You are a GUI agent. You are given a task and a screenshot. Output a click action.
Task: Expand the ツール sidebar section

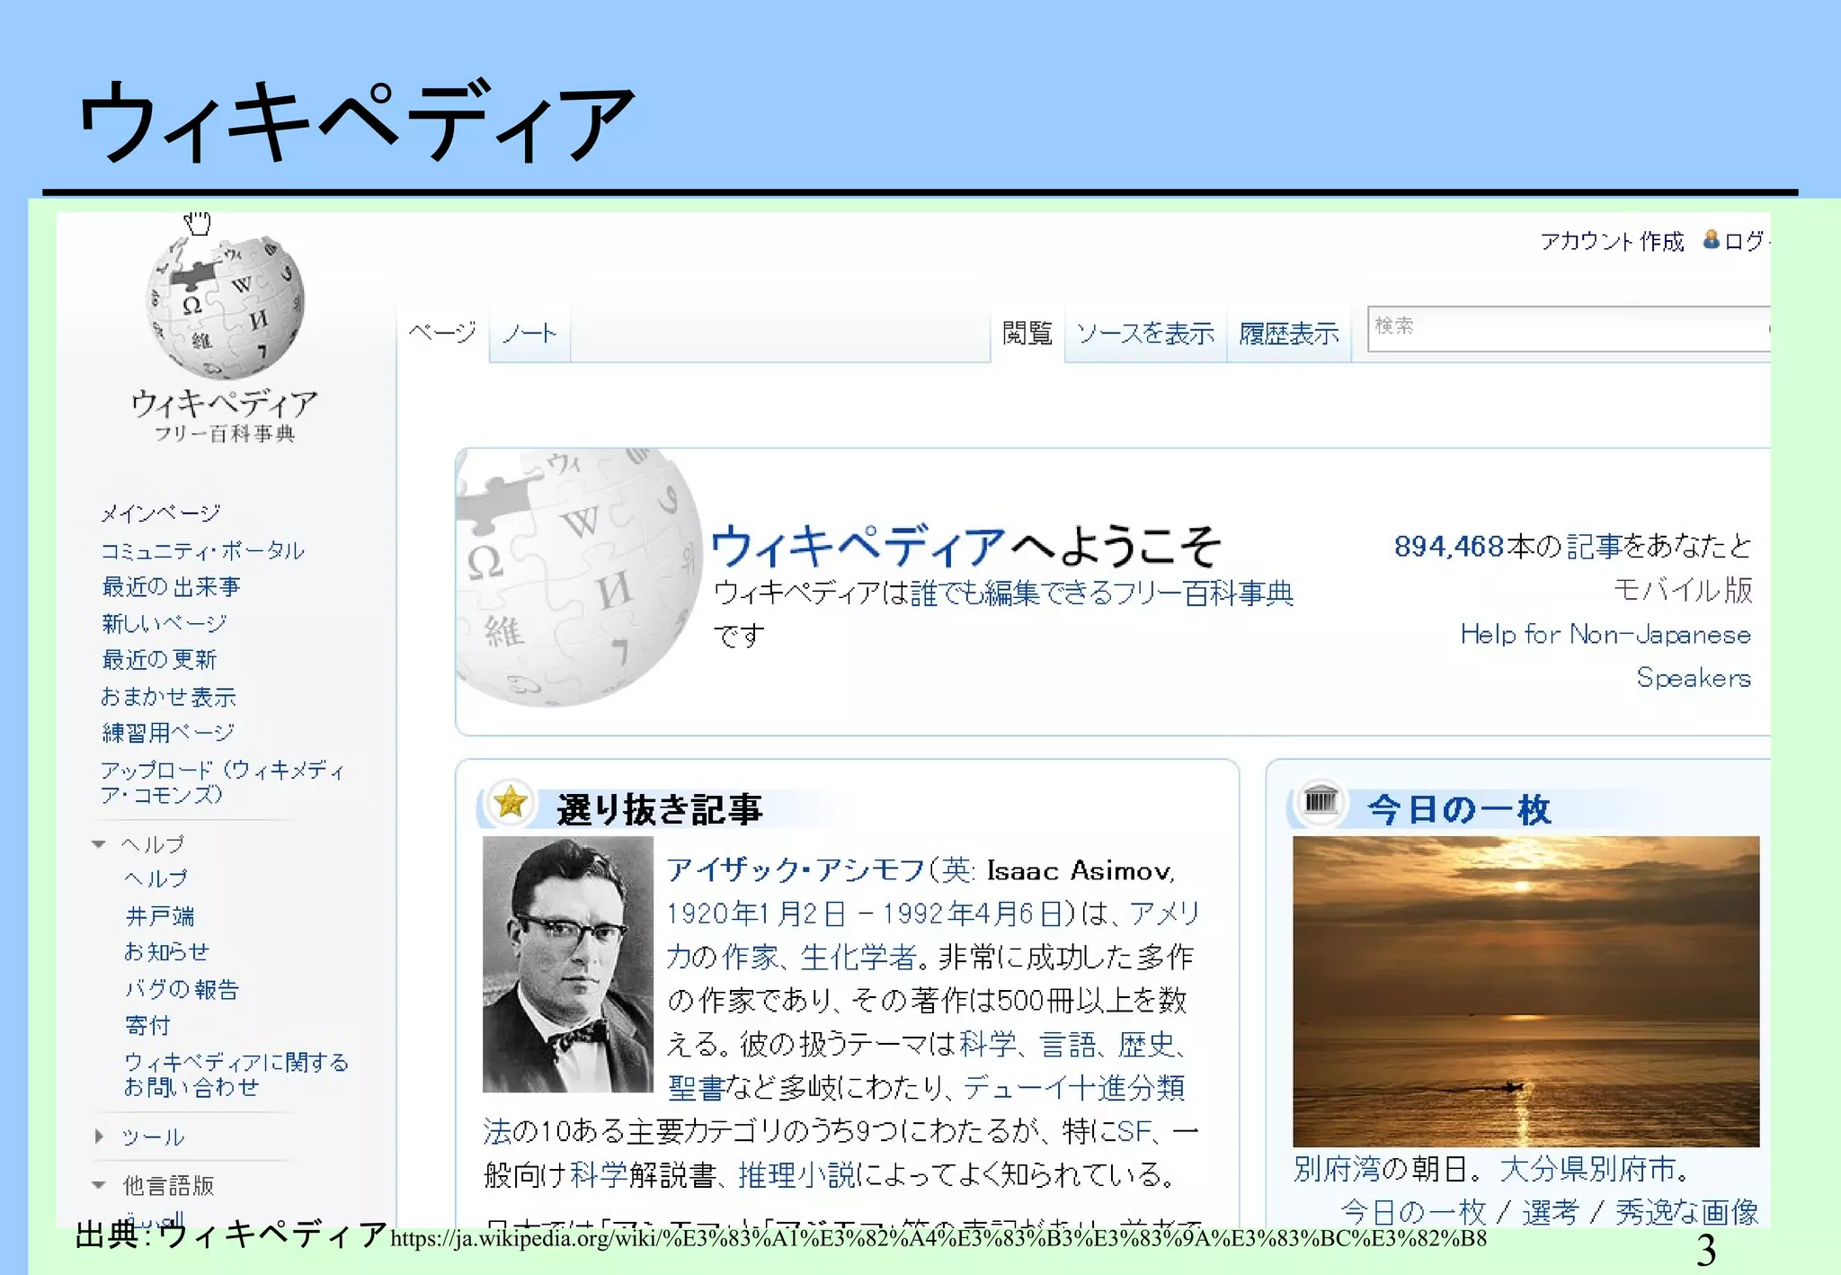pos(99,1137)
